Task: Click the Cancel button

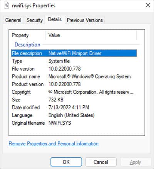Action: pyautogui.click(x=101, y=162)
